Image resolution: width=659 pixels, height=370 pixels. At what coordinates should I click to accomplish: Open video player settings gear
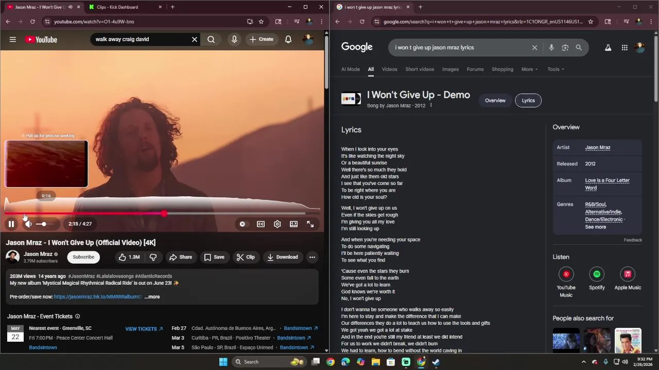pos(278,224)
